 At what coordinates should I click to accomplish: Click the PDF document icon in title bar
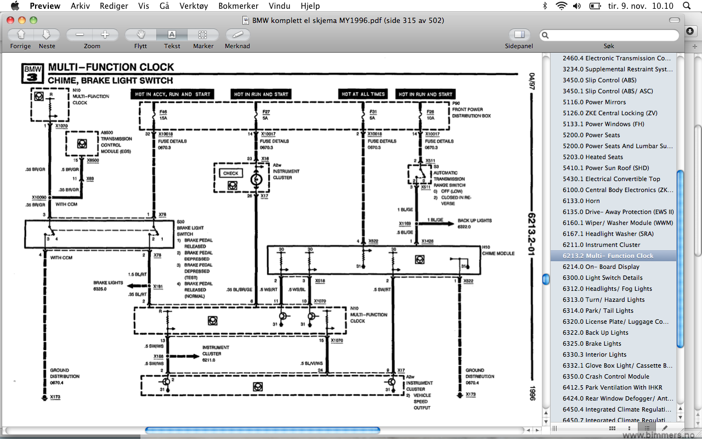(x=247, y=20)
